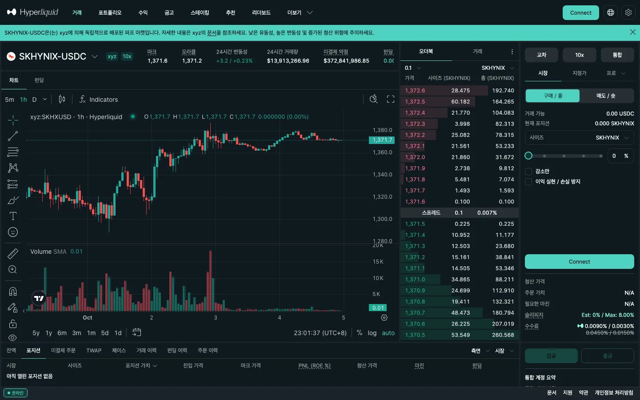The image size is (640, 400).
Task: Expand the 더보기 menu
Action: pyautogui.click(x=300, y=12)
